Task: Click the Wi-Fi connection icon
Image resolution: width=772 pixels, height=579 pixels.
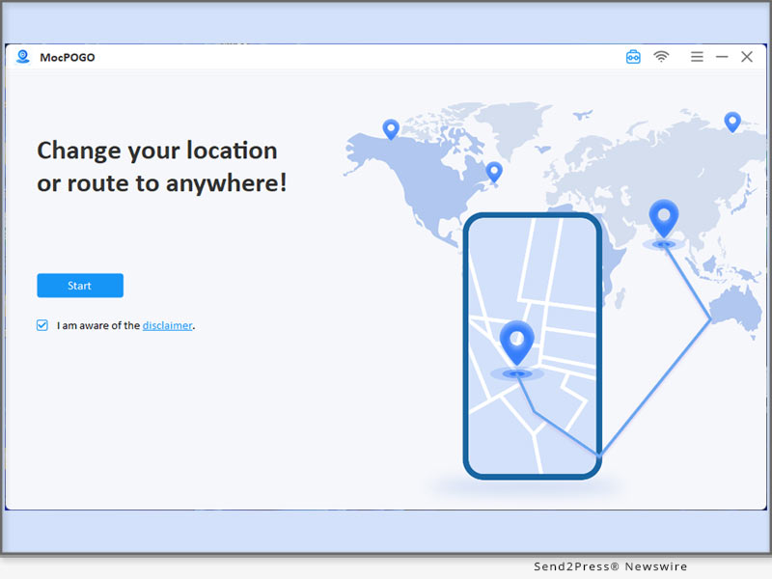Action: coord(661,57)
